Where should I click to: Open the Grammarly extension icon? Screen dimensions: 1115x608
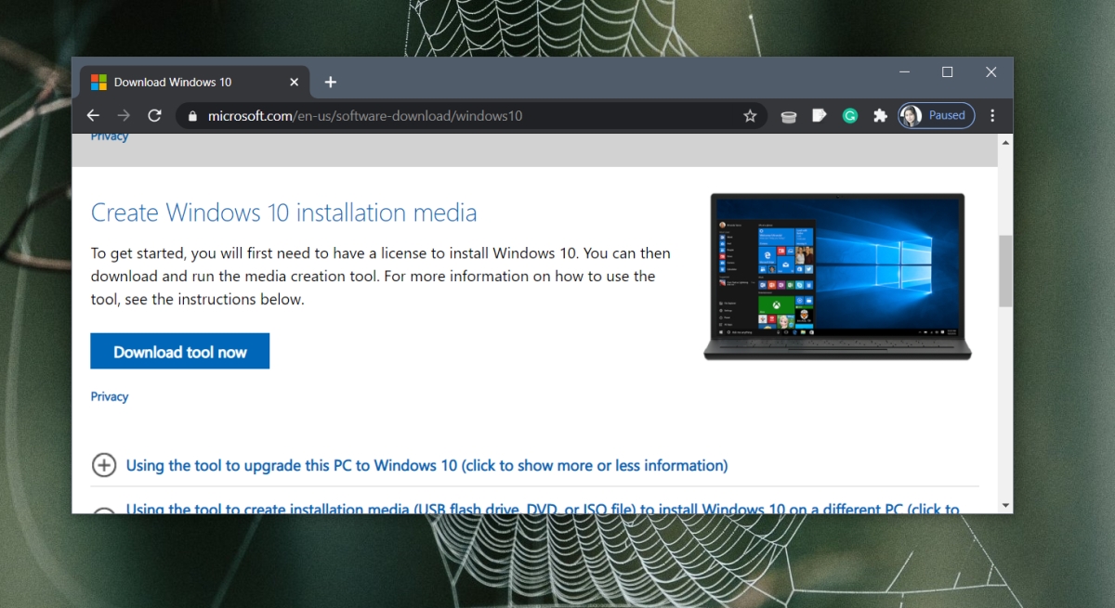coord(849,115)
